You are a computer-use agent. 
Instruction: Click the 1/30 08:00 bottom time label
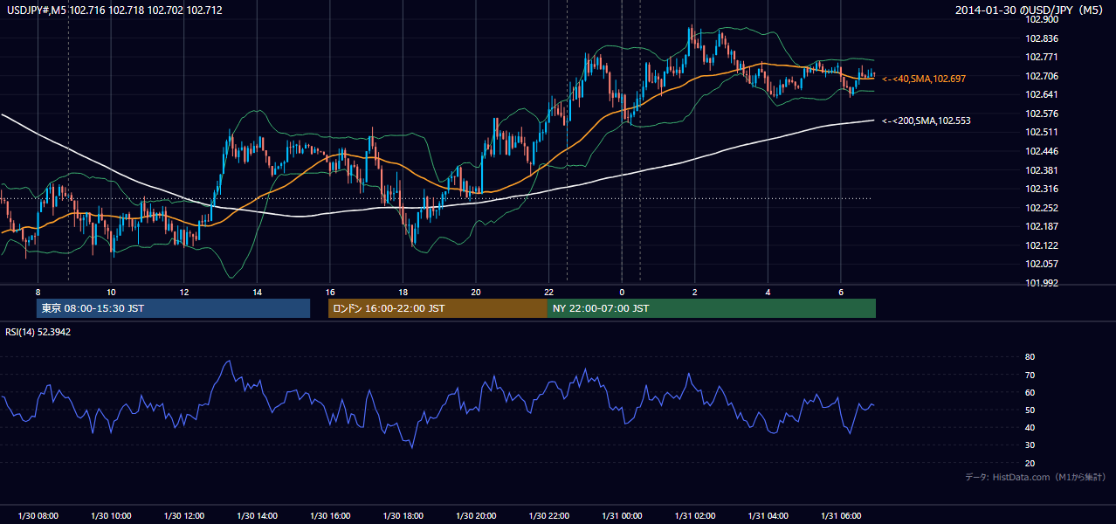click(x=38, y=515)
